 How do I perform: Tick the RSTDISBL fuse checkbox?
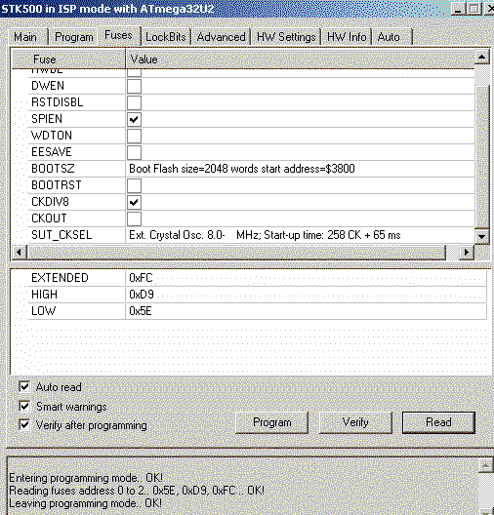[x=134, y=102]
